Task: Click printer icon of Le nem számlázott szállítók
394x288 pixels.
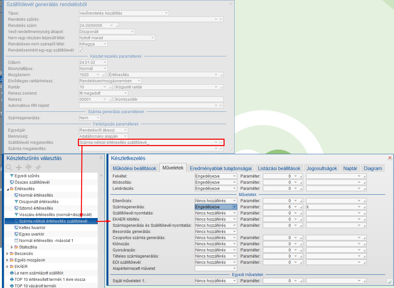Action: (x=12, y=273)
